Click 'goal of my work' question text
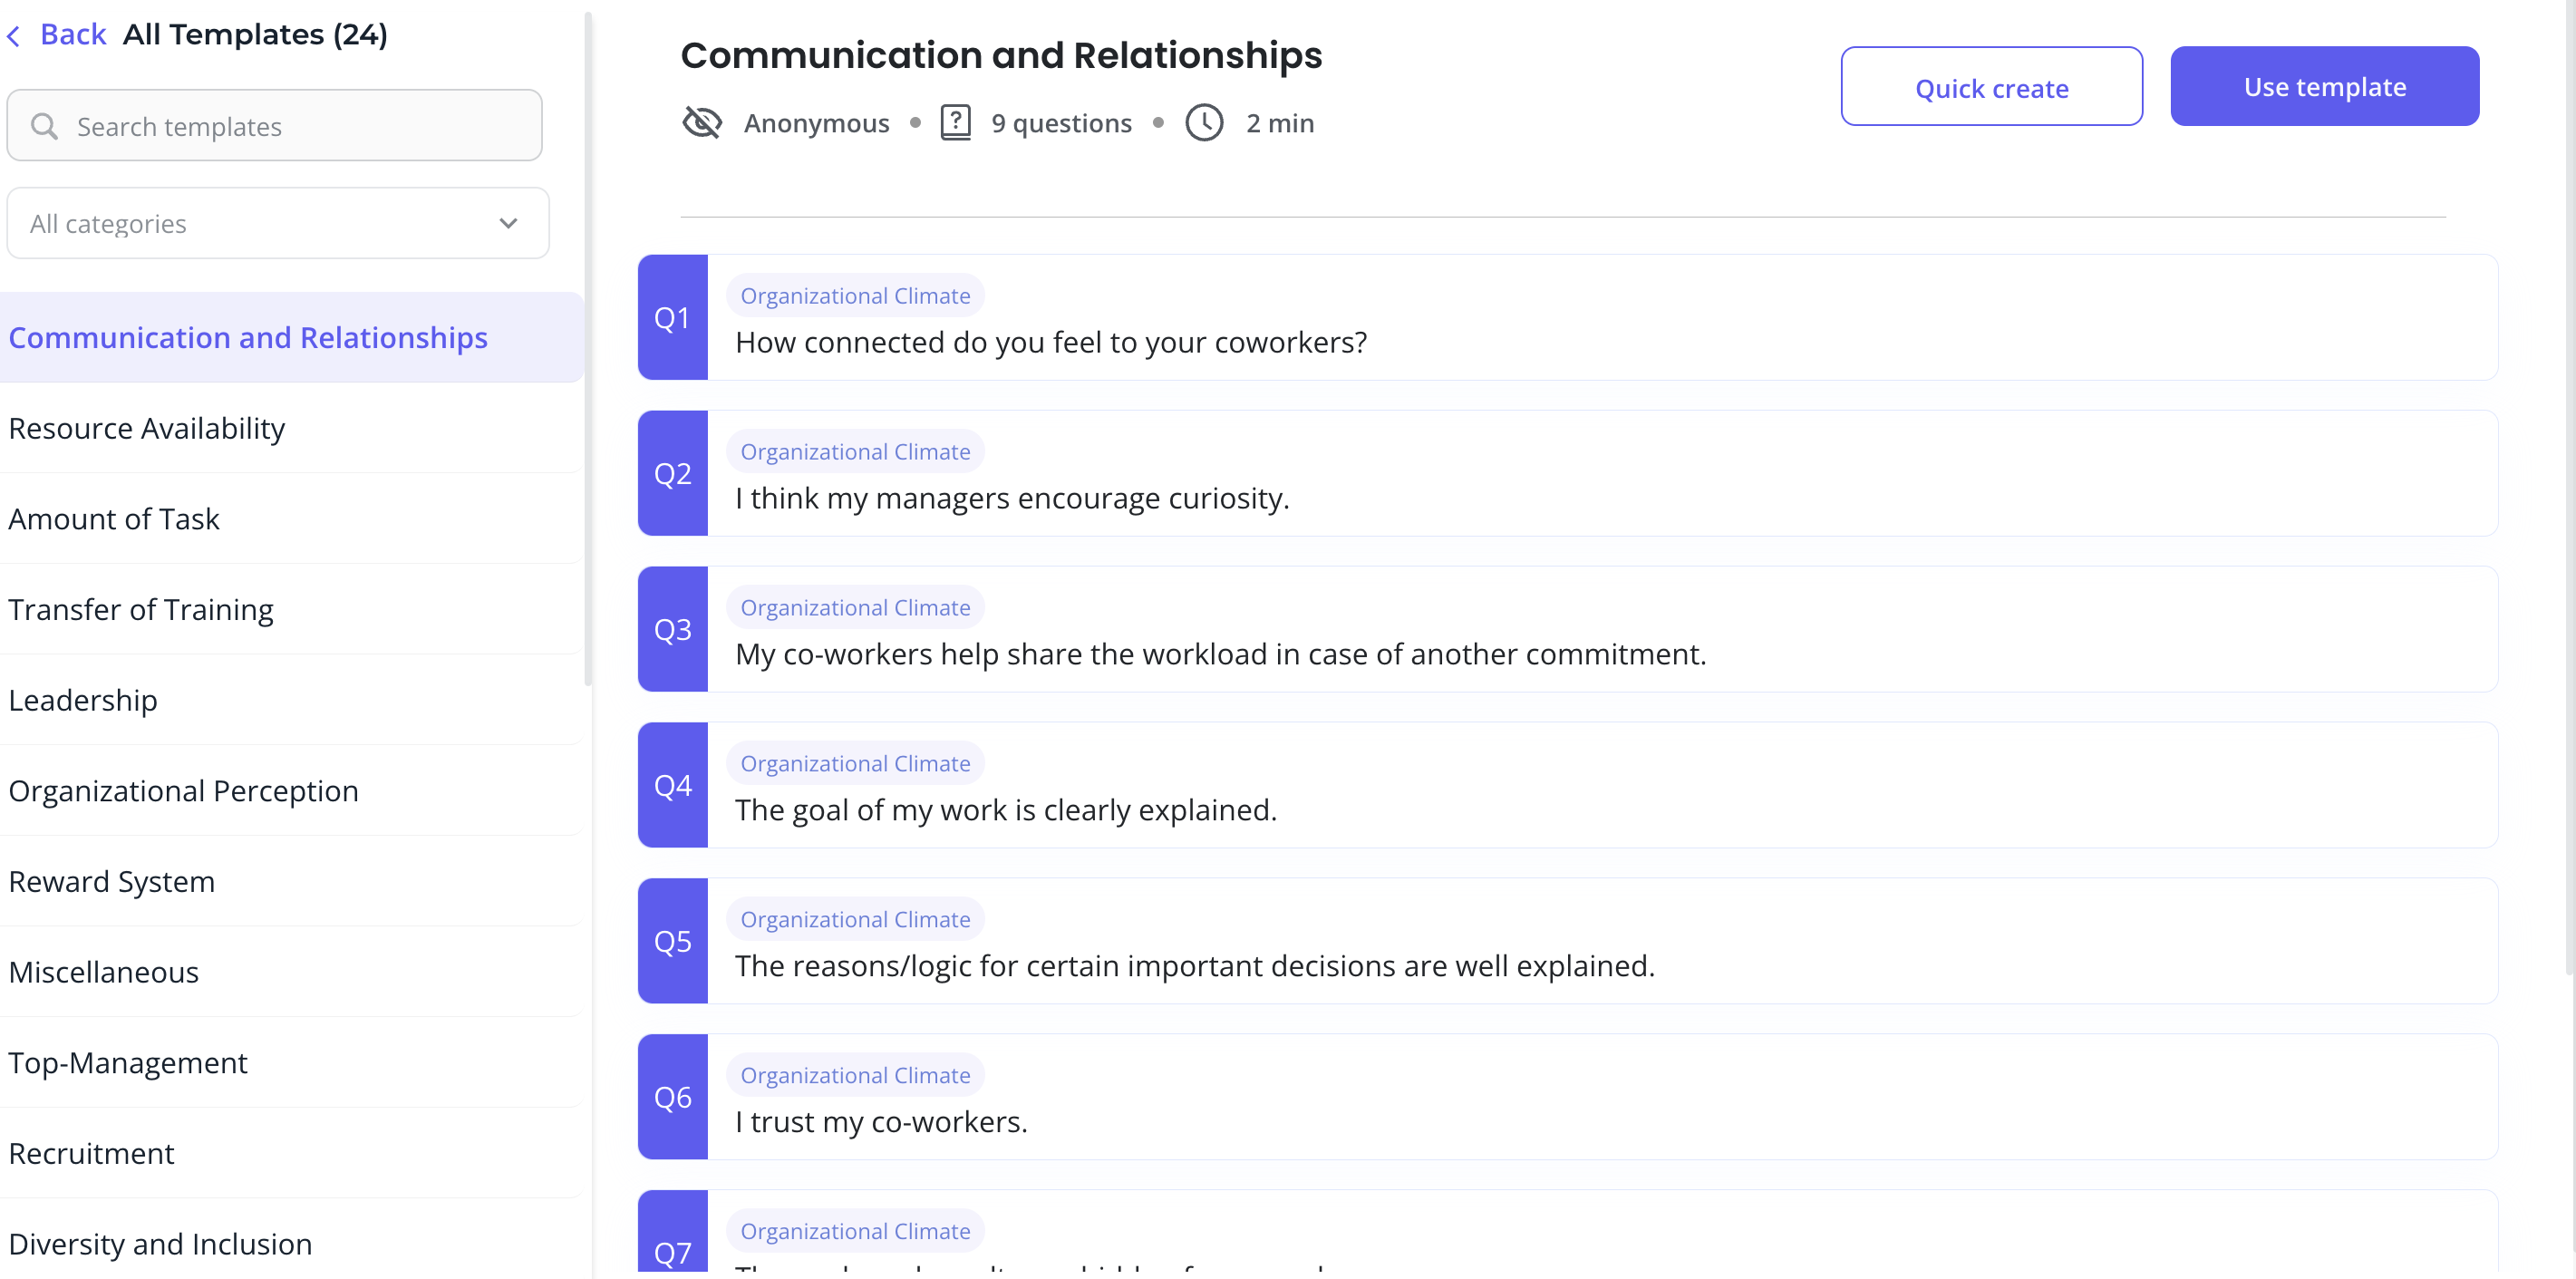 1006,810
